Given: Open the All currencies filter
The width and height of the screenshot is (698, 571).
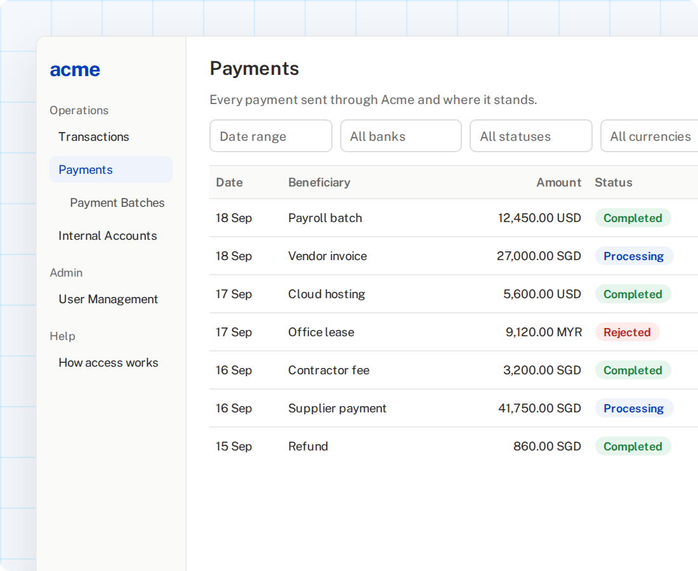Looking at the screenshot, I should pyautogui.click(x=650, y=136).
